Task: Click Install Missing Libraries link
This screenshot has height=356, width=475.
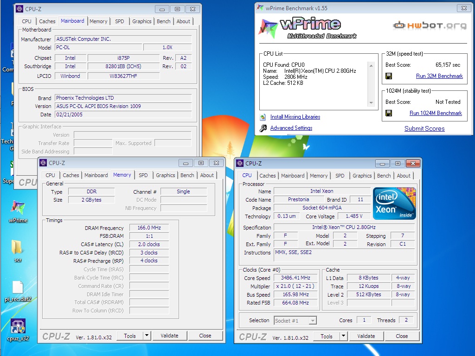Action: (x=295, y=117)
